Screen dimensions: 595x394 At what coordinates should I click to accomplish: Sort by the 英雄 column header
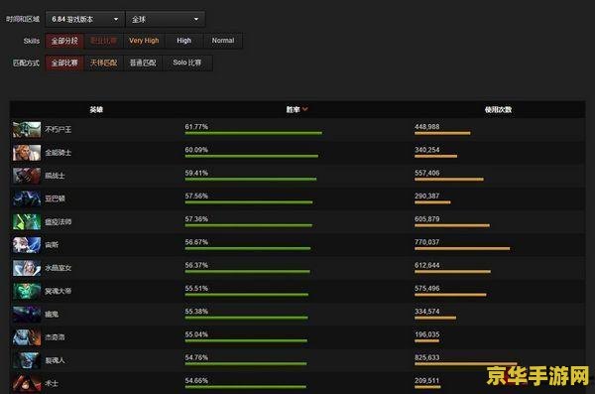click(x=96, y=110)
